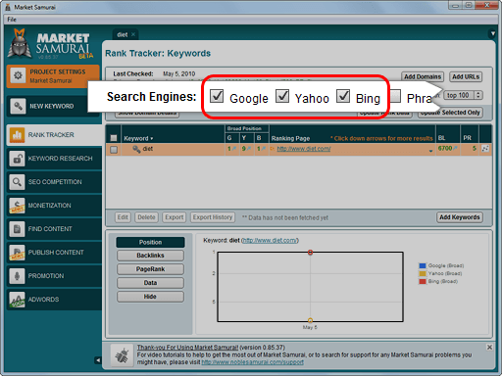Click Update Selected Only button
The image size is (502, 376).
point(450,113)
